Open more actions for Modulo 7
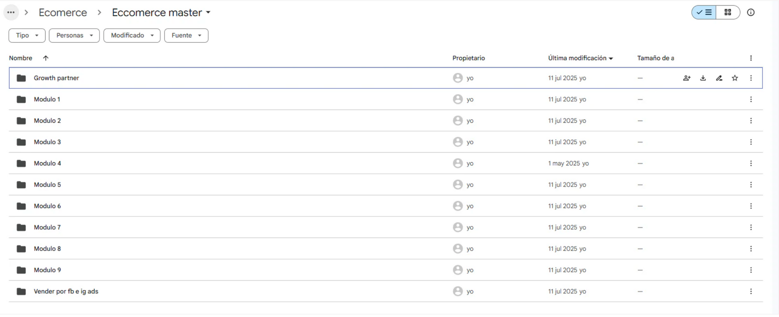Screen dimensions: 779x317 click(751, 227)
